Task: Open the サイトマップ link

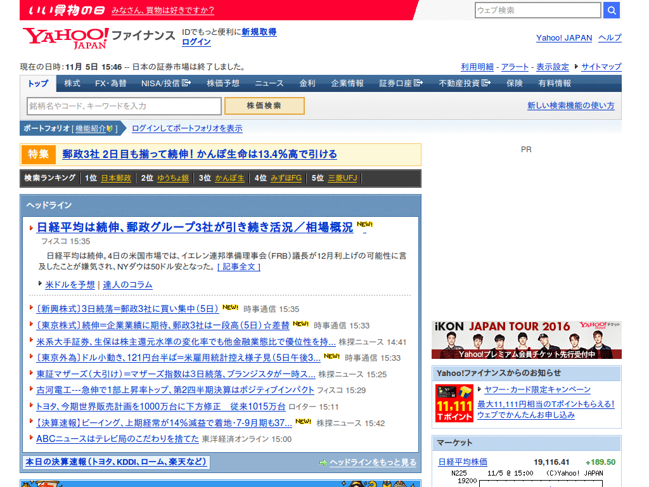Action: pos(601,67)
